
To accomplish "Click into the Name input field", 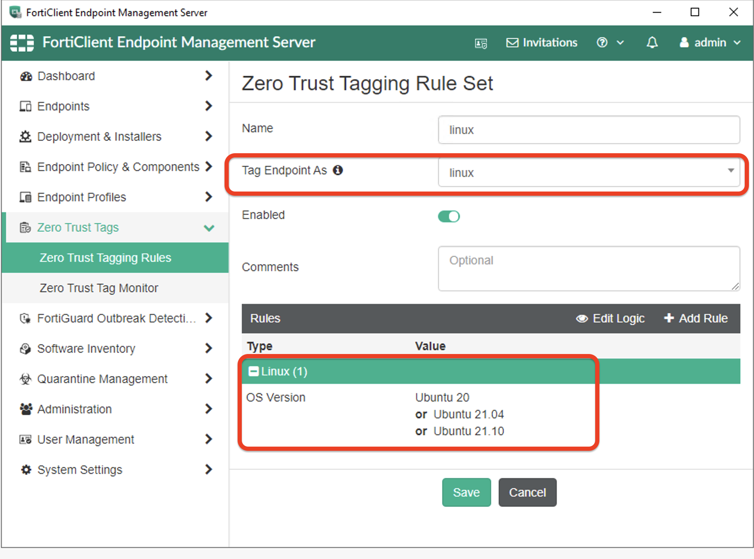I will (x=589, y=130).
